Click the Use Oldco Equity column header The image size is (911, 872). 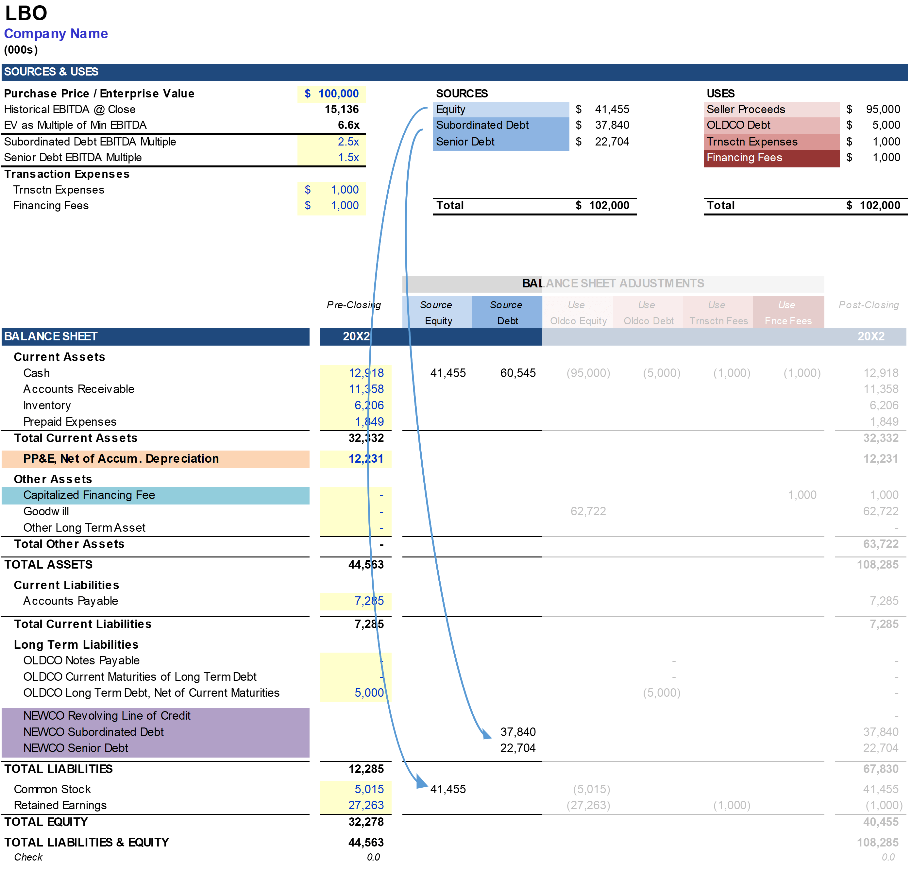578,312
